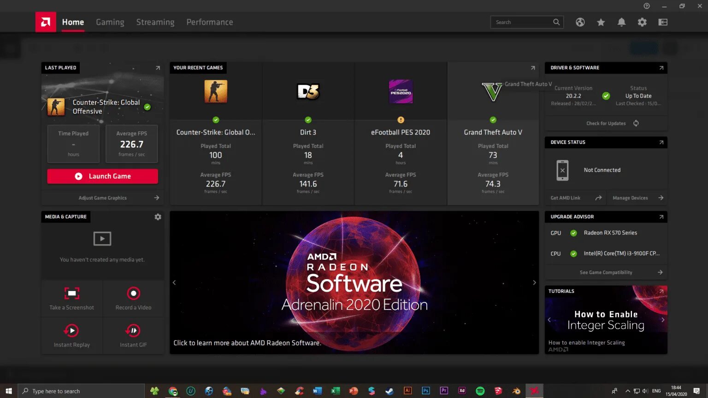Click the Counter-Strike recent game icon
The height and width of the screenshot is (398, 708).
point(216,91)
